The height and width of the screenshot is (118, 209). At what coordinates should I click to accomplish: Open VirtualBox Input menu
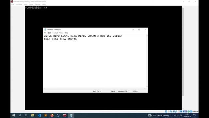tap(31, 4)
